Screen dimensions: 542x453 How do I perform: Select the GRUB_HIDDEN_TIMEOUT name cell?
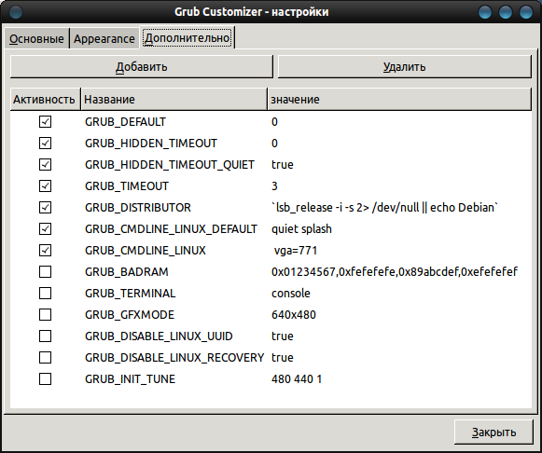(151, 144)
